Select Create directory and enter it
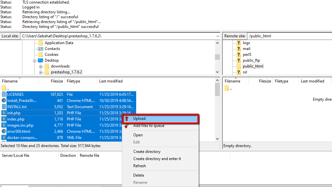Image resolution: width=332 pixels, height=187 pixels. tap(157, 159)
